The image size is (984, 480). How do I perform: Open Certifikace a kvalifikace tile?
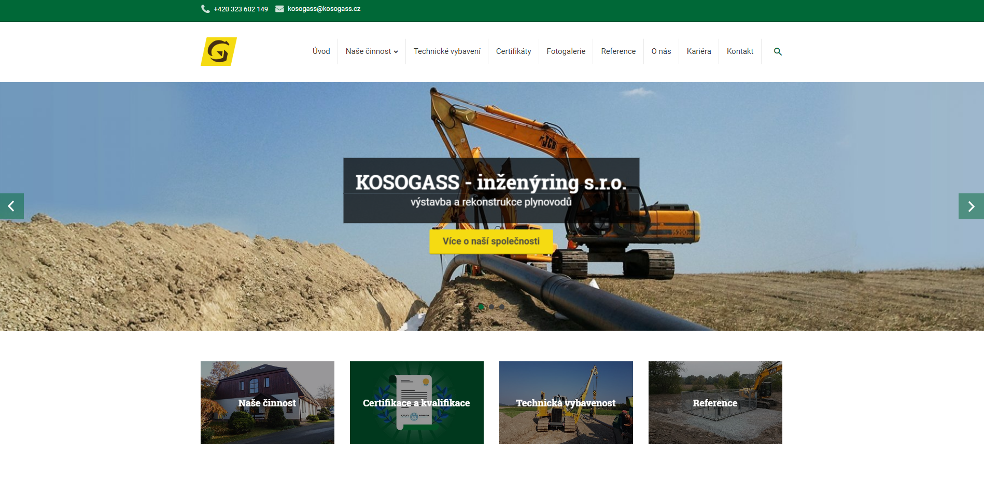point(417,403)
